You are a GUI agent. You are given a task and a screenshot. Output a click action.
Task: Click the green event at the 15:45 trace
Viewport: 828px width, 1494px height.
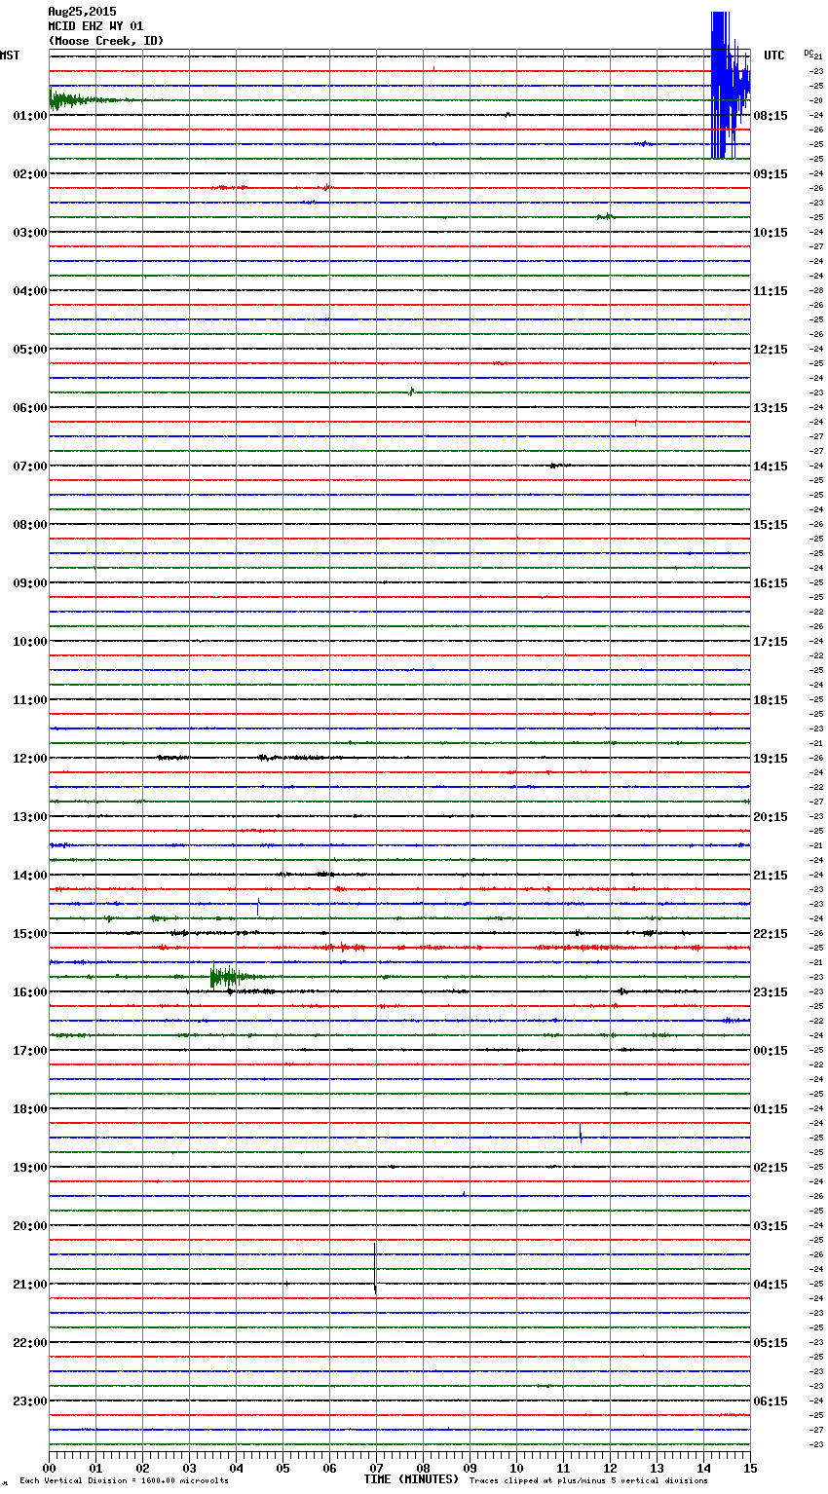point(223,976)
